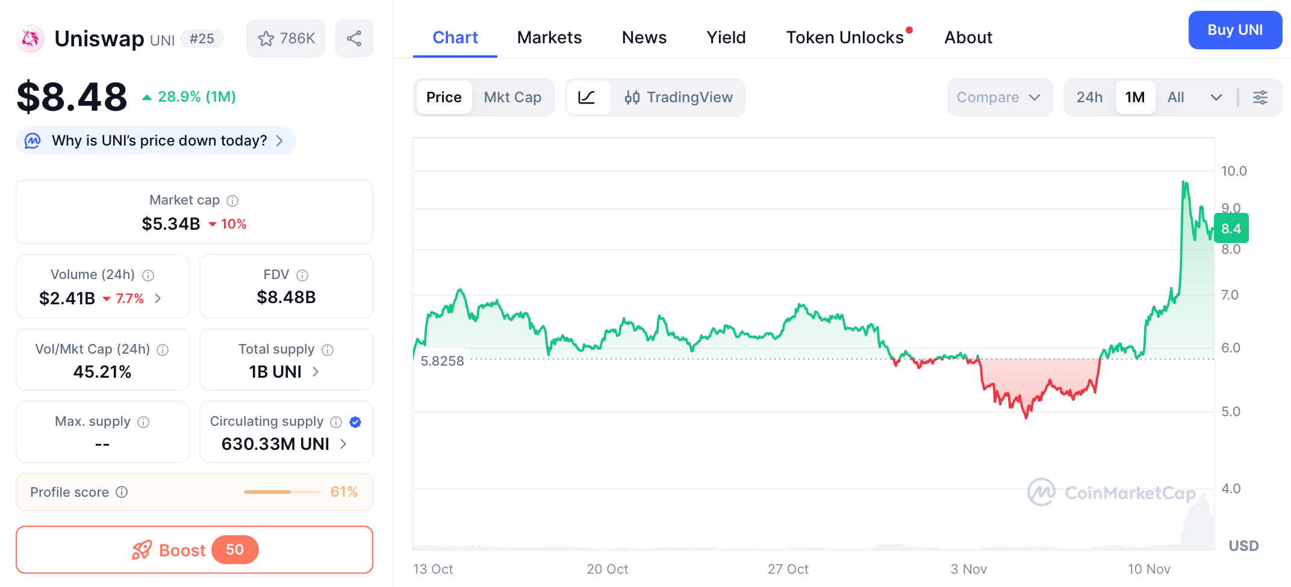Click the verified badge on Circulating supply
The width and height of the screenshot is (1291, 587).
(355, 422)
